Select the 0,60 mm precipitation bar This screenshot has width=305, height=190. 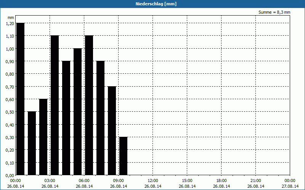coord(43,137)
